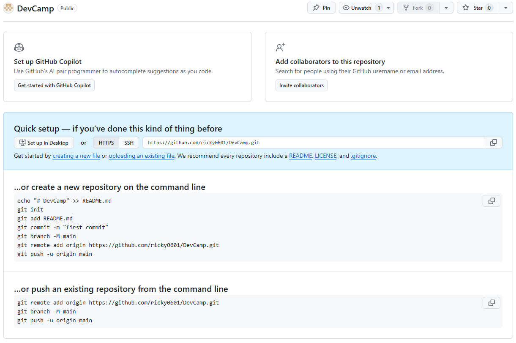Click 'Add collaborators to this repository' heading

[330, 61]
